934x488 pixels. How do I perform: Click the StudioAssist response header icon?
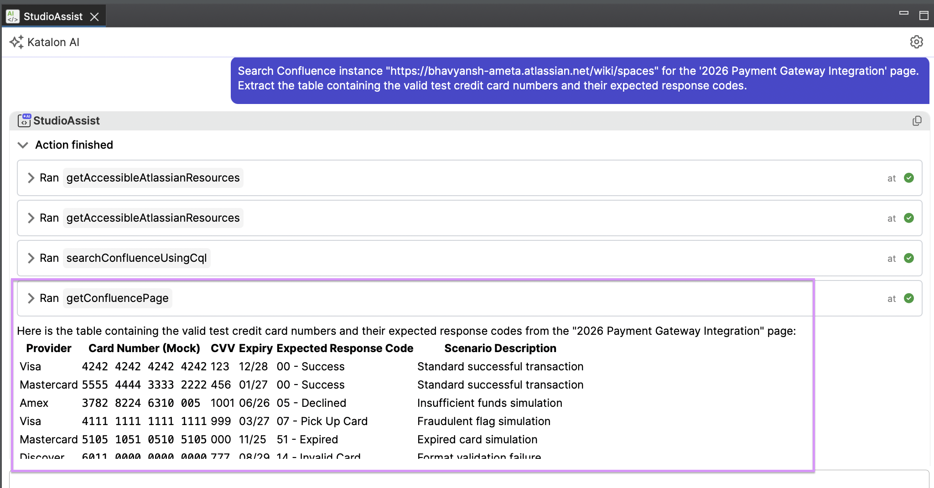point(24,120)
